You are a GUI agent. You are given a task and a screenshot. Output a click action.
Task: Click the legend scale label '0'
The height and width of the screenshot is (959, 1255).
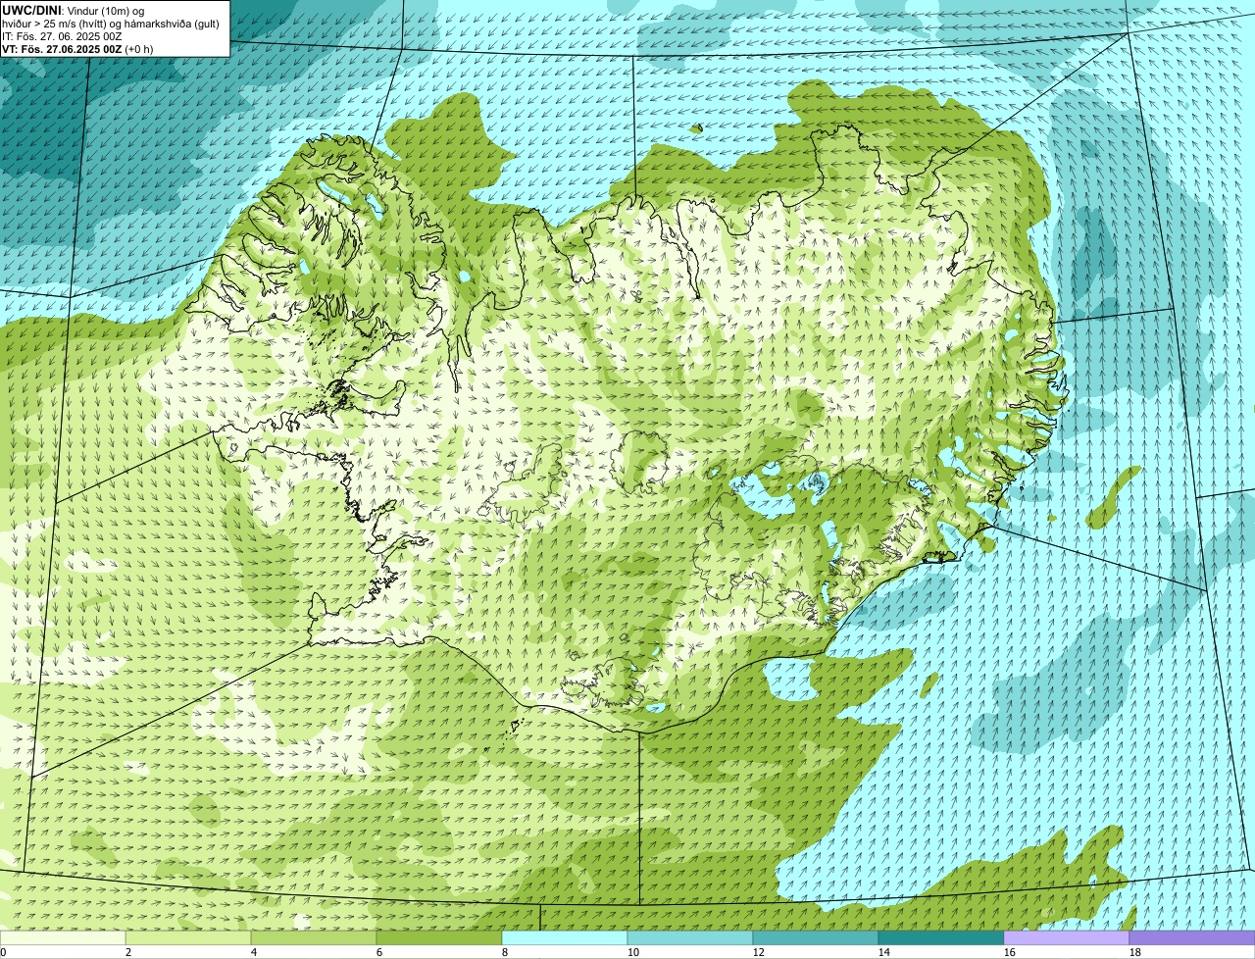pos(3,952)
